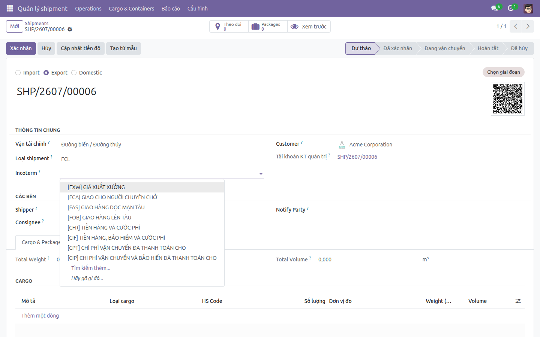Open the Báo cáo menu
This screenshot has width=540, height=337.
coord(171,8)
